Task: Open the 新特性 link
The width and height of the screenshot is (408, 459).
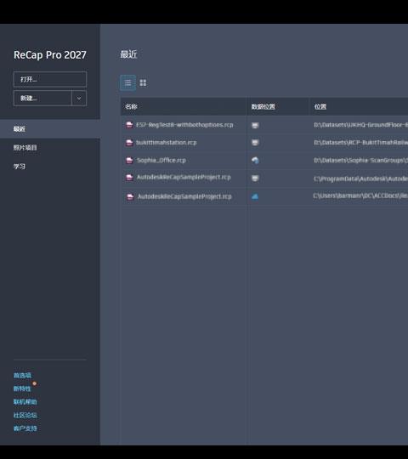Action: click(22, 388)
